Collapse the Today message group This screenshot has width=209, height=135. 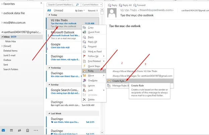pos(49,15)
